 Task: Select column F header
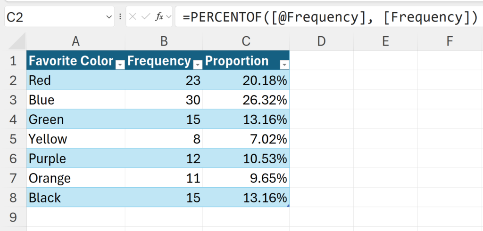[449, 41]
